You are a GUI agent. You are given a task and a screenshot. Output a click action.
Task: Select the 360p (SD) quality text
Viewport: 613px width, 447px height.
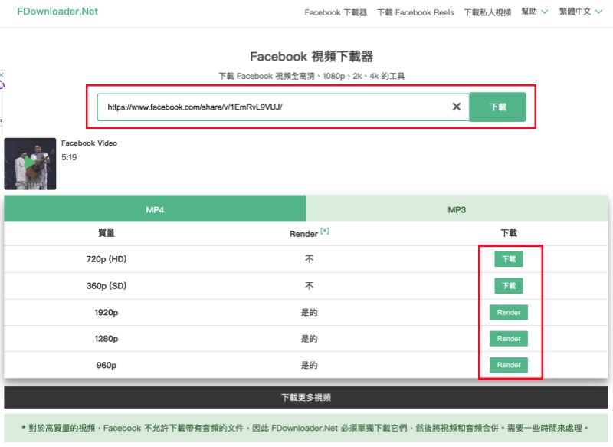[107, 286]
